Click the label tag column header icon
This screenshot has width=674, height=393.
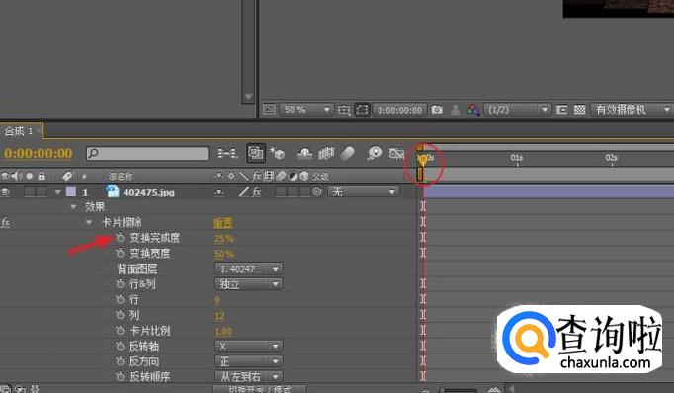coord(67,176)
